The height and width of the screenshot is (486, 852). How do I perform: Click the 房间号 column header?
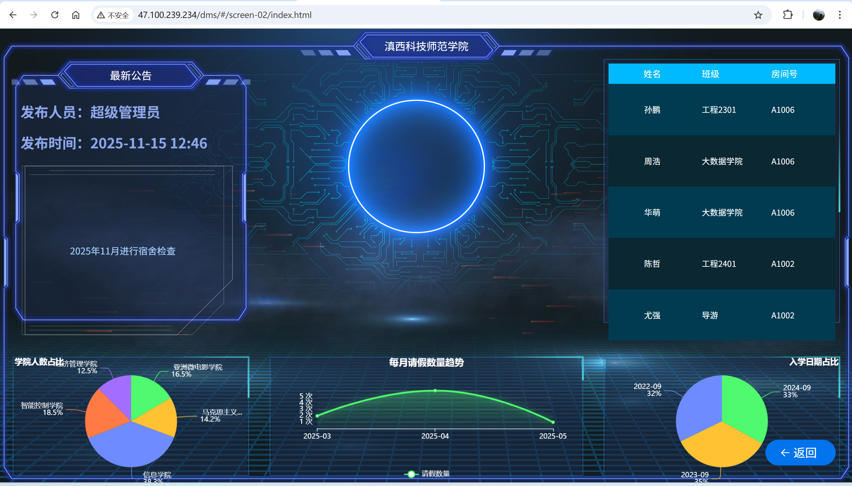pos(784,74)
